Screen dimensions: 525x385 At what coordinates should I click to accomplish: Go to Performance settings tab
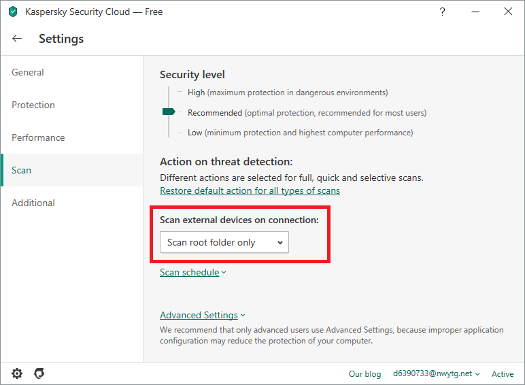[38, 137]
